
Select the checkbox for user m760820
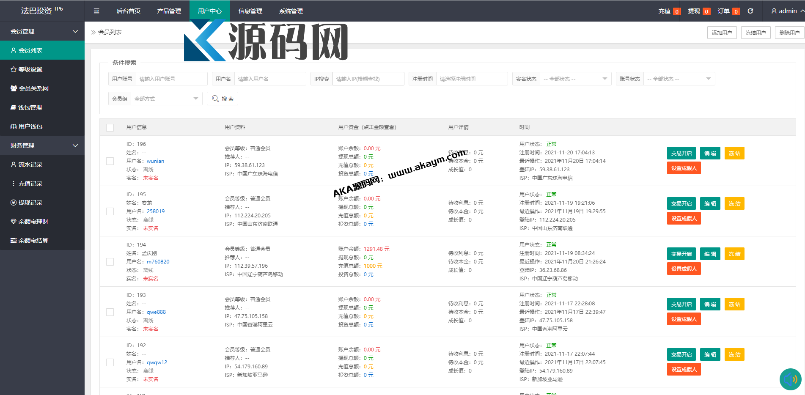click(110, 262)
